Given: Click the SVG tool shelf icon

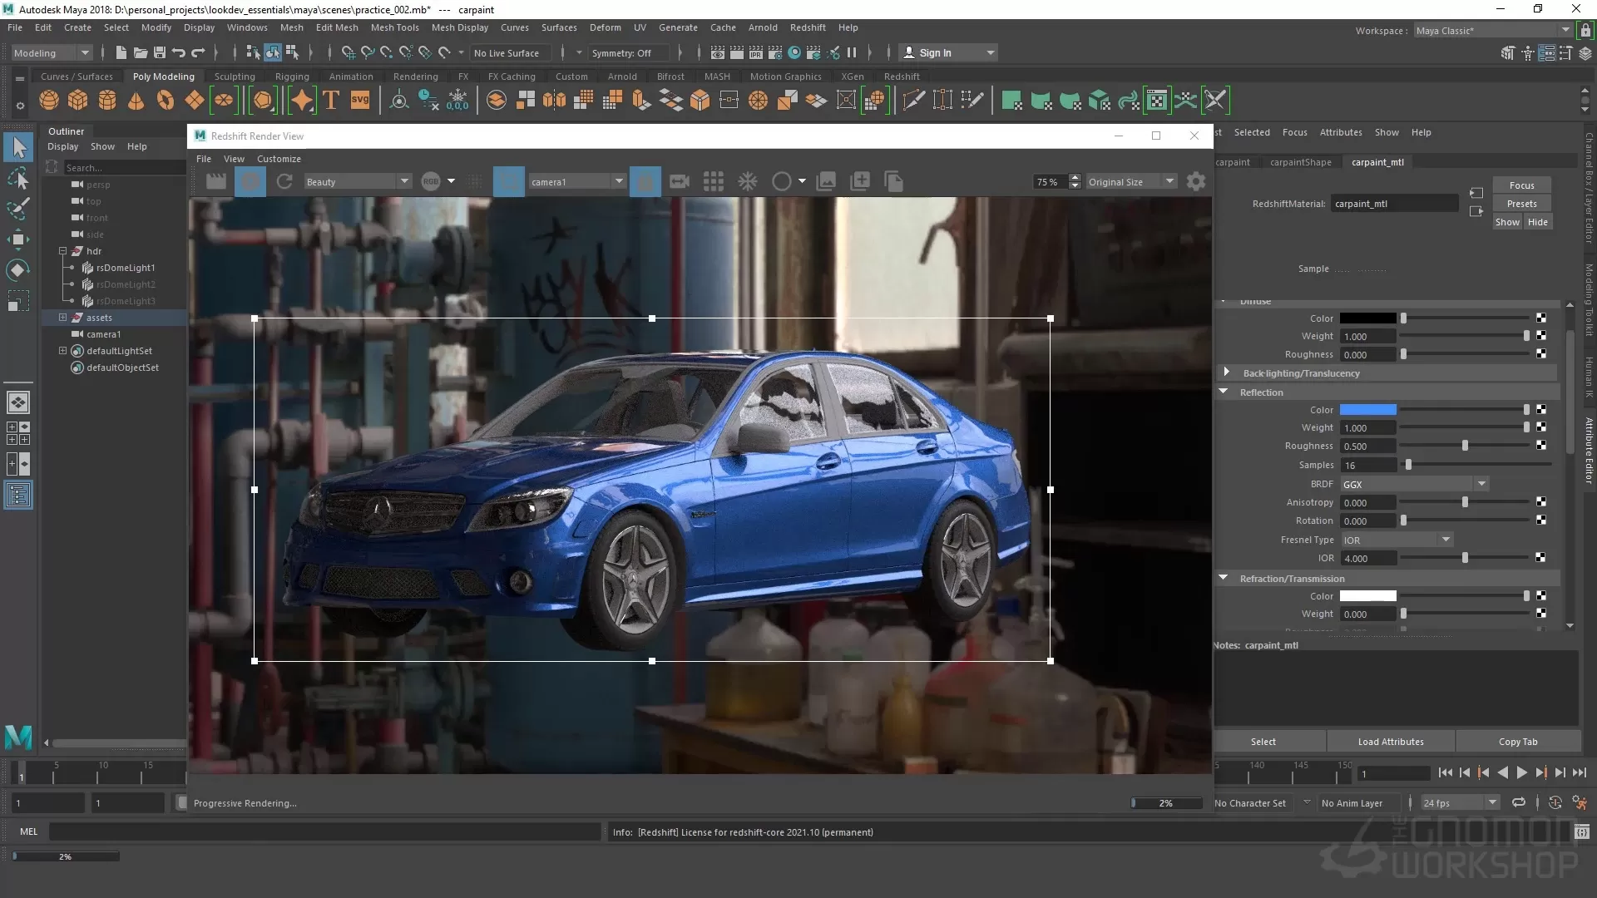Looking at the screenshot, I should [x=360, y=101].
